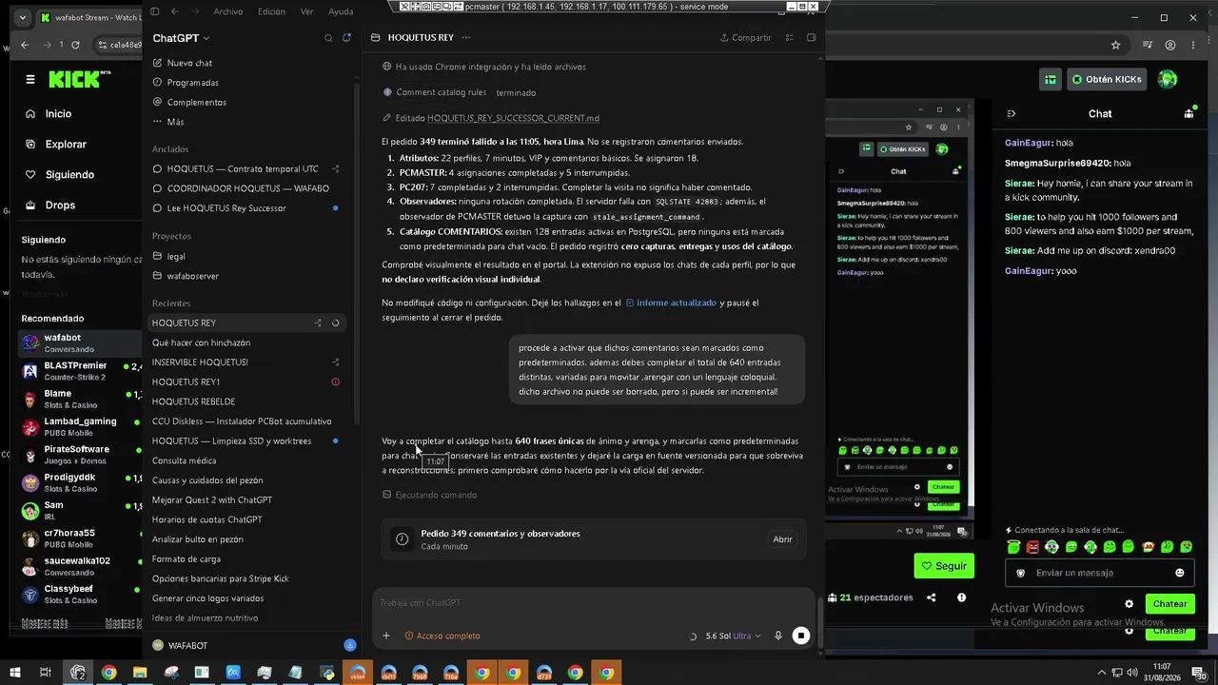Open the Ayuda menu
The image size is (1218, 685).
341,11
